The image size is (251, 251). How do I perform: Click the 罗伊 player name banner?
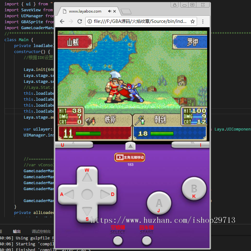coord(190,42)
